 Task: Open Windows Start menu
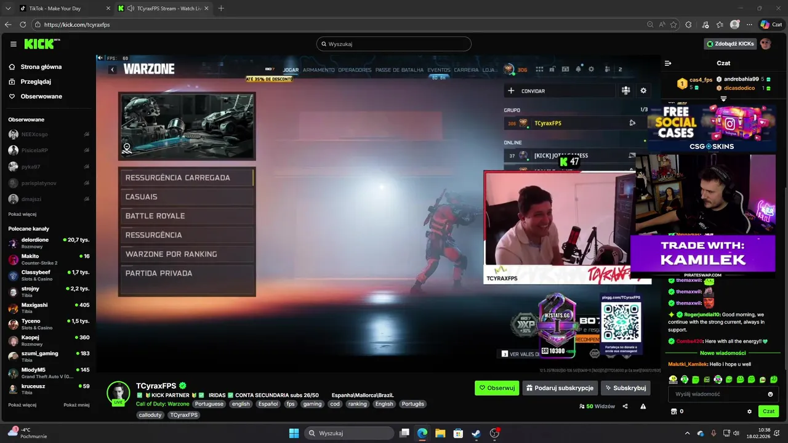click(294, 433)
